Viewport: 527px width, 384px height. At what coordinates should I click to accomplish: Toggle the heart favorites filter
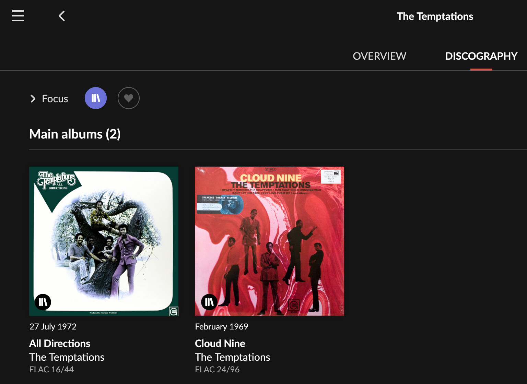pos(129,98)
